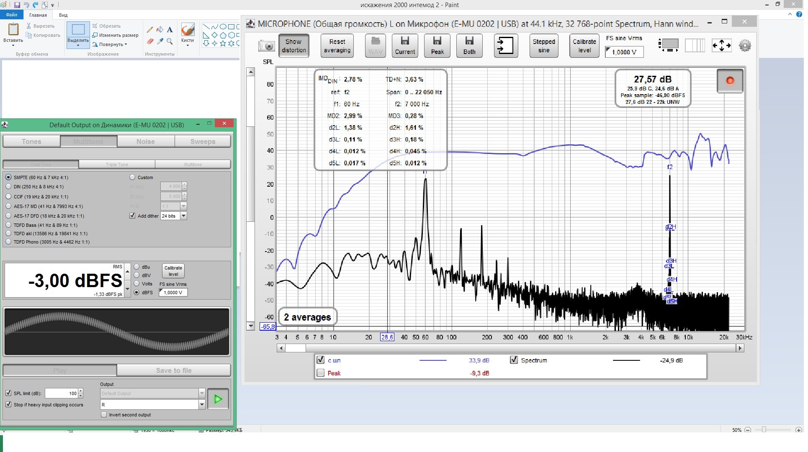The width and height of the screenshot is (808, 452).
Task: Click the import arrow icon
Action: click(505, 46)
